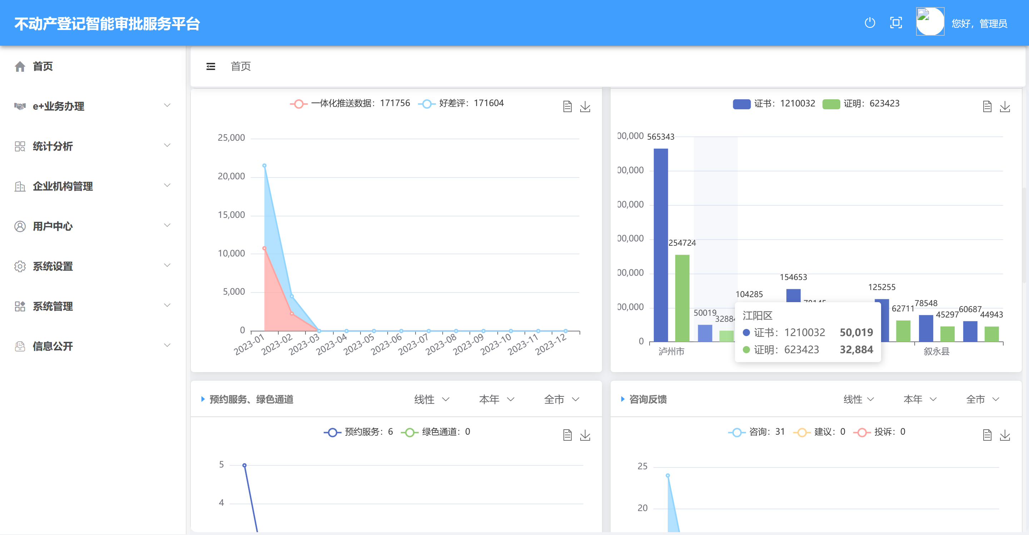This screenshot has height=535, width=1029.
Task: Click the building icon for 企业机构管理
Action: click(x=20, y=186)
